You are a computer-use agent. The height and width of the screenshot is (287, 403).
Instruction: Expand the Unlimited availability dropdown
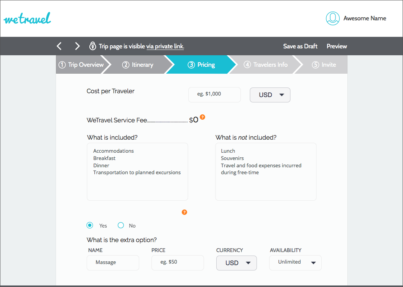(295, 262)
